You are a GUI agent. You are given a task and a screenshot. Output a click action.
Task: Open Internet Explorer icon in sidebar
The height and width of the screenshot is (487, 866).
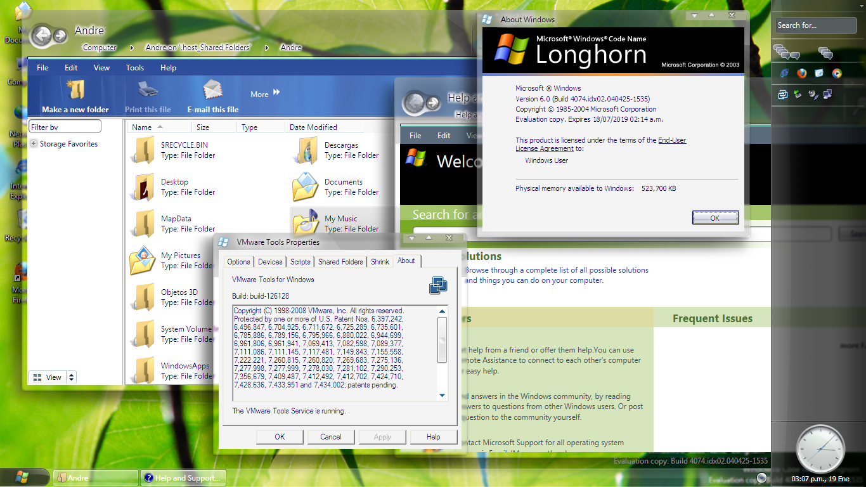784,73
